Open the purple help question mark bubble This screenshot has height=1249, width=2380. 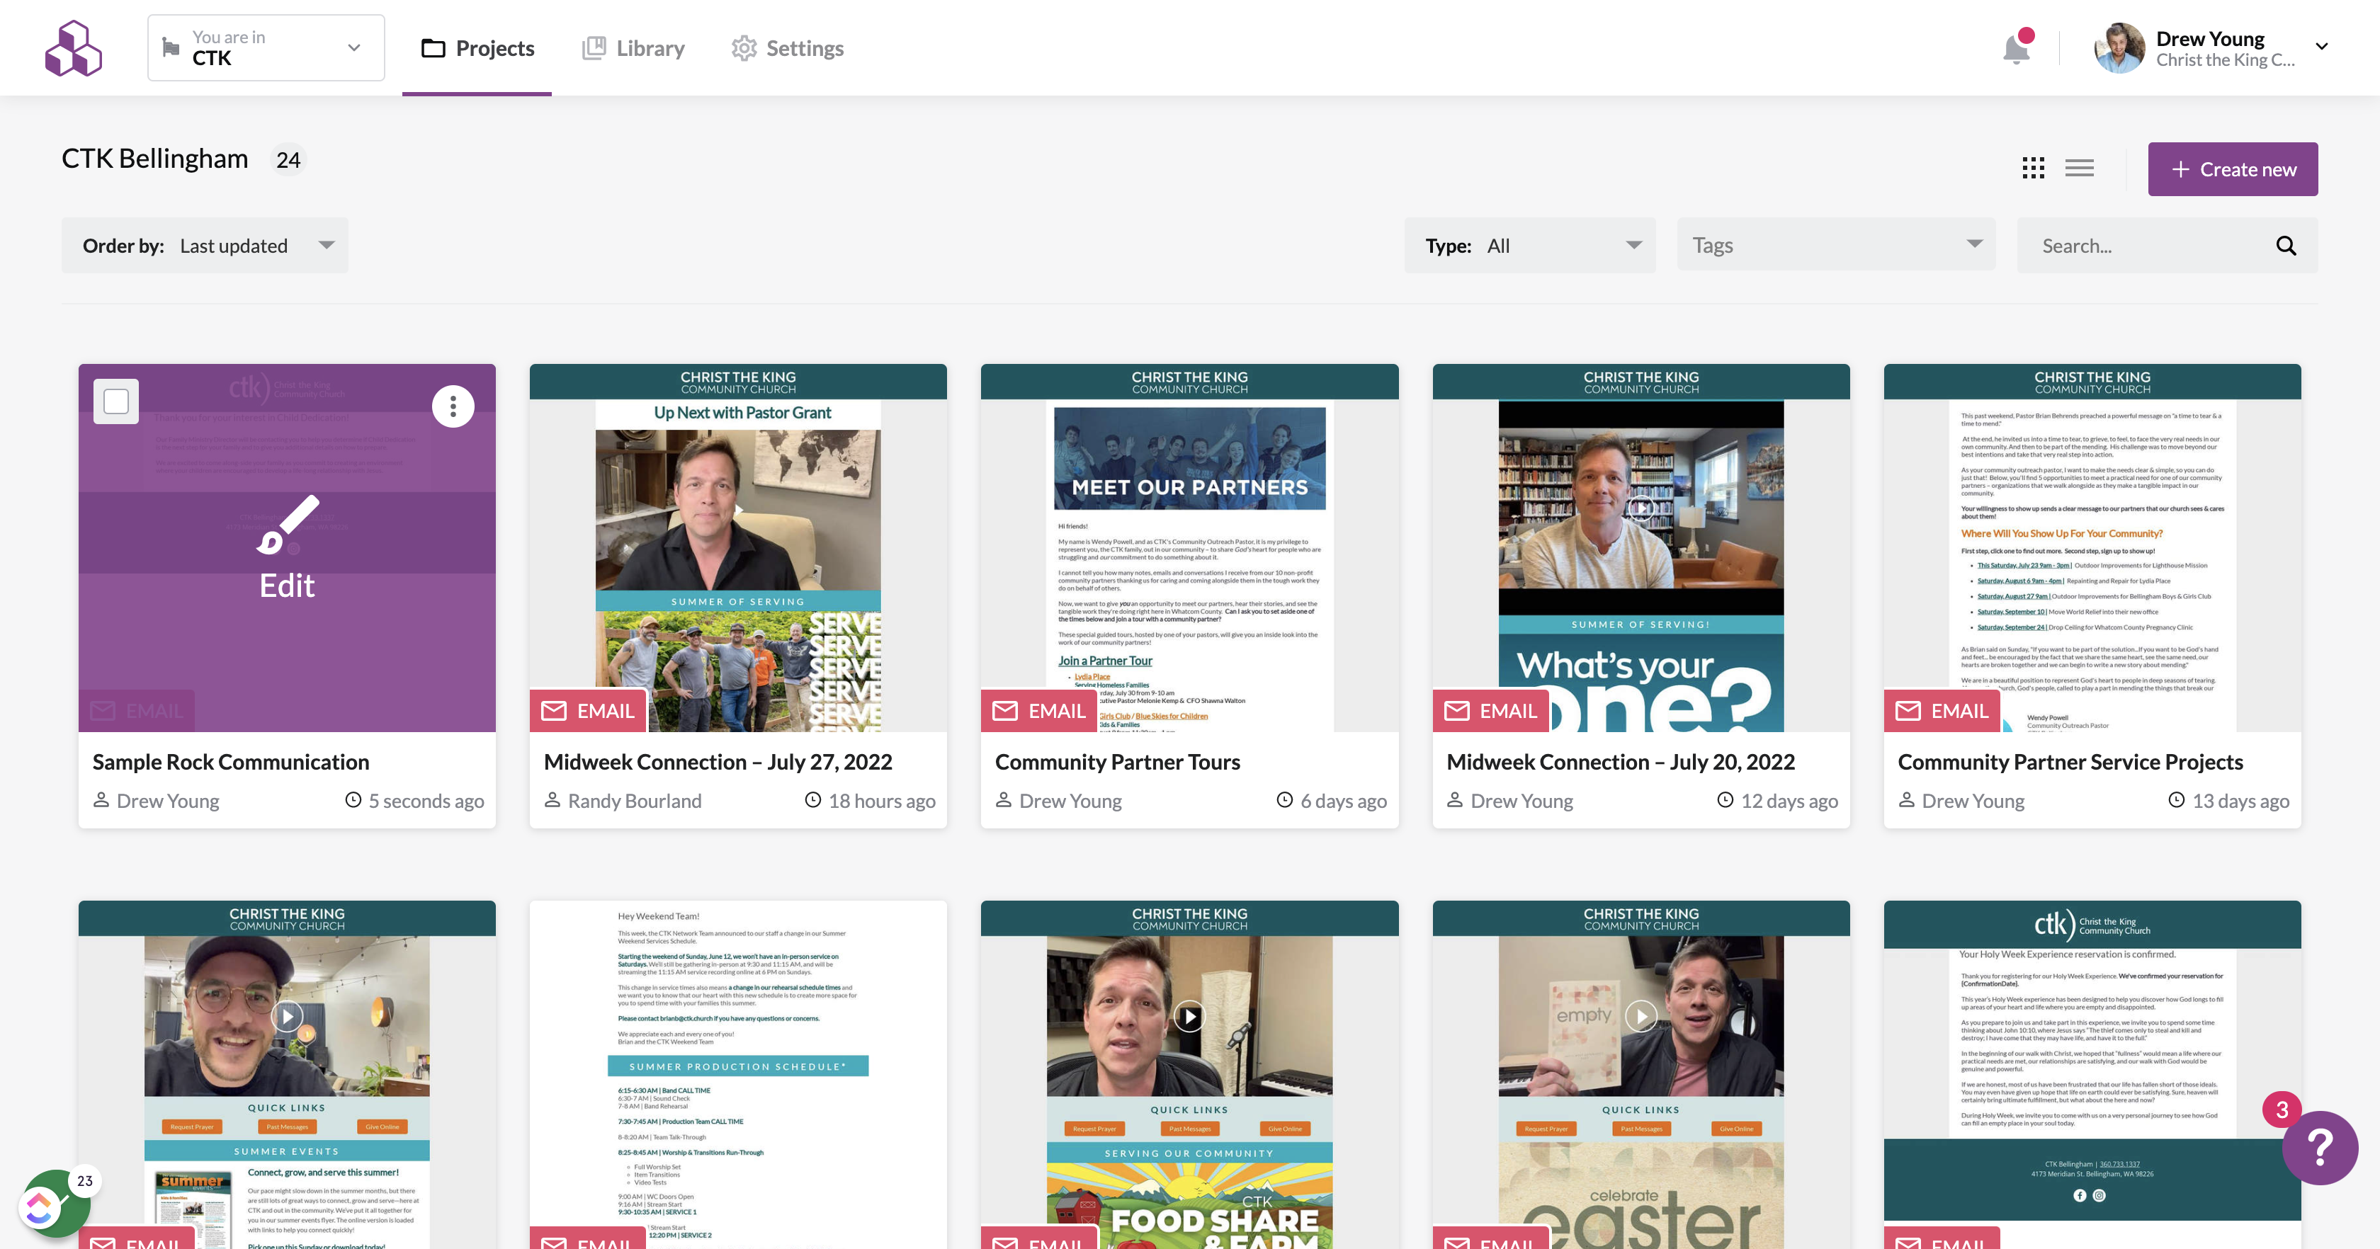pos(2320,1147)
